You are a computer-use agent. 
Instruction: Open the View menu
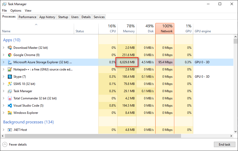pos(28,10)
